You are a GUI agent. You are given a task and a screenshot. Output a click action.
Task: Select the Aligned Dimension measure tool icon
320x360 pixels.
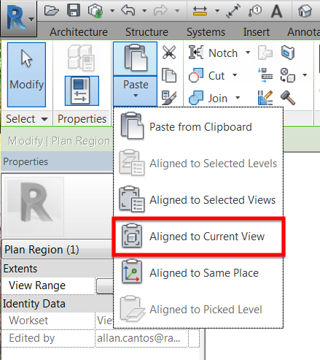point(200,11)
